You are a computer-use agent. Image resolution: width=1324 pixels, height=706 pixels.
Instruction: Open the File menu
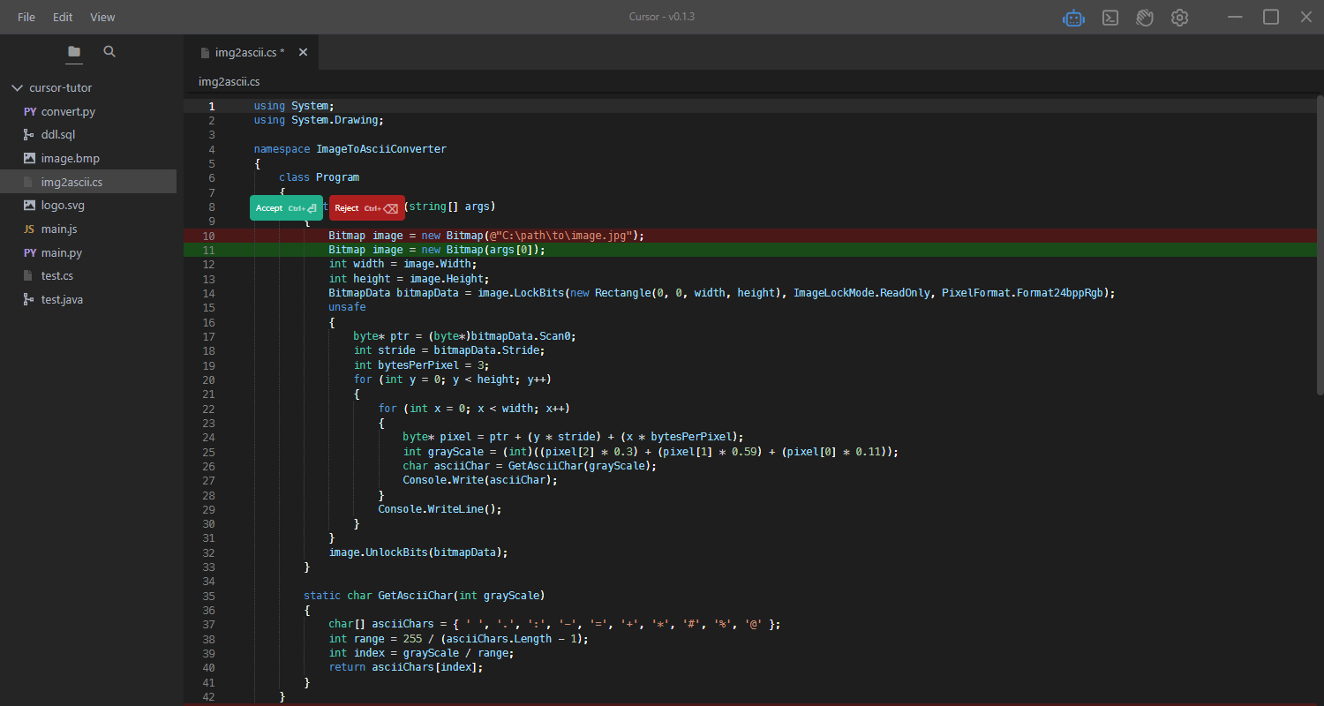tap(26, 18)
